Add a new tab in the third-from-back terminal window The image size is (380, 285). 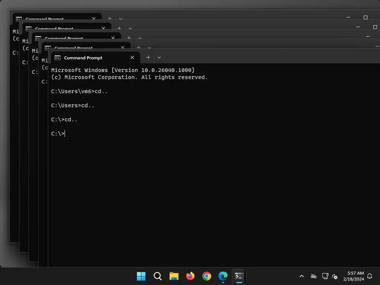[x=129, y=37]
